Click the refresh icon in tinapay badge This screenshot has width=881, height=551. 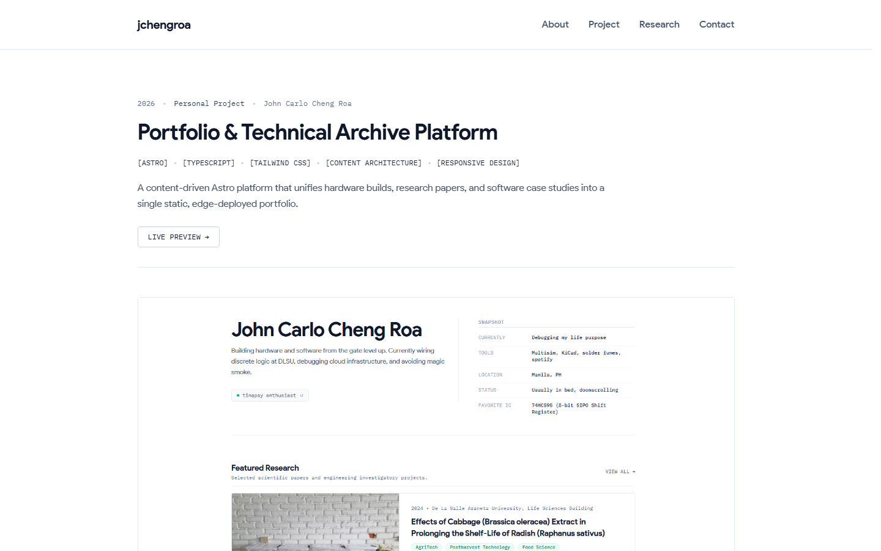pos(302,395)
